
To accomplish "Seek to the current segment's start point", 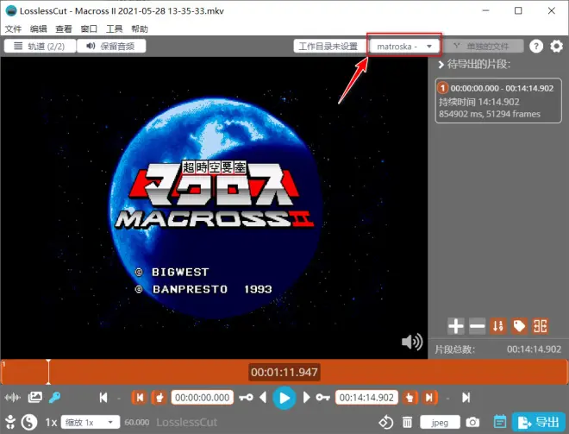I will [140, 398].
